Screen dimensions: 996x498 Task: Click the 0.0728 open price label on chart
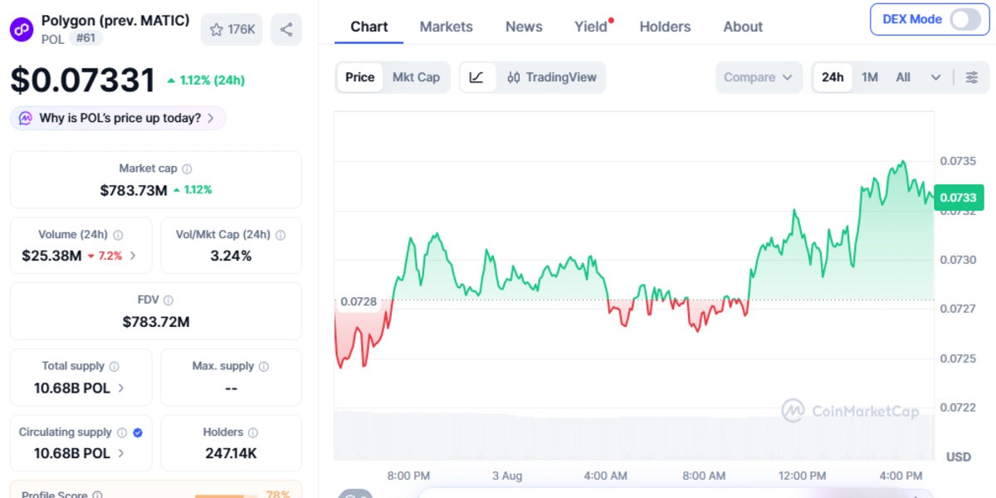[358, 301]
